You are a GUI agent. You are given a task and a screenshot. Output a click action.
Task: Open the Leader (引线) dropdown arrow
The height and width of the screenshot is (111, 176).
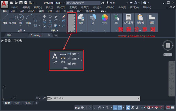pyautogui.click(x=79, y=58)
